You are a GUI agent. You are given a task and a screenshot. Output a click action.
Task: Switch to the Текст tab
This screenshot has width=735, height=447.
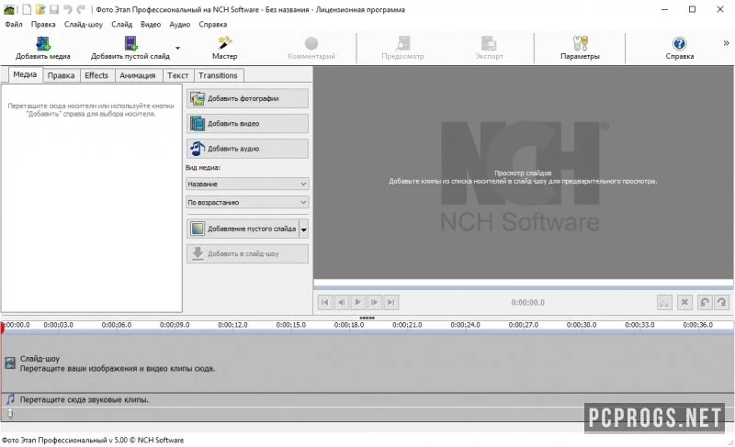click(177, 75)
